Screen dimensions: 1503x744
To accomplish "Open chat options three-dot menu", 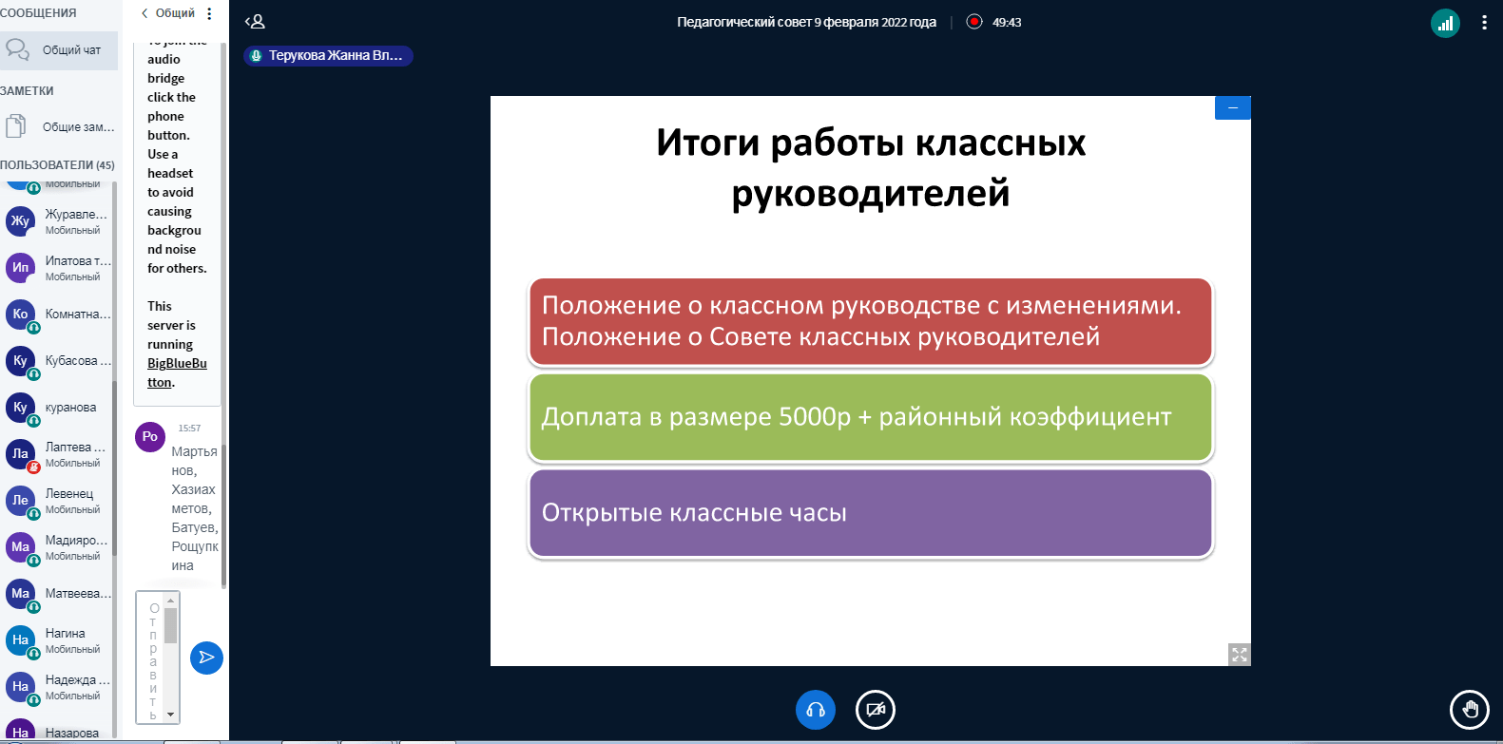I will (209, 13).
